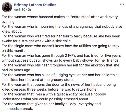Visit the Brittany Latham Studios page link
Viewport: 126px width, 112px height.
coord(35,5)
